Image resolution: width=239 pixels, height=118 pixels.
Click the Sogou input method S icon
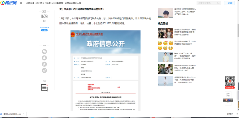pos(226,100)
